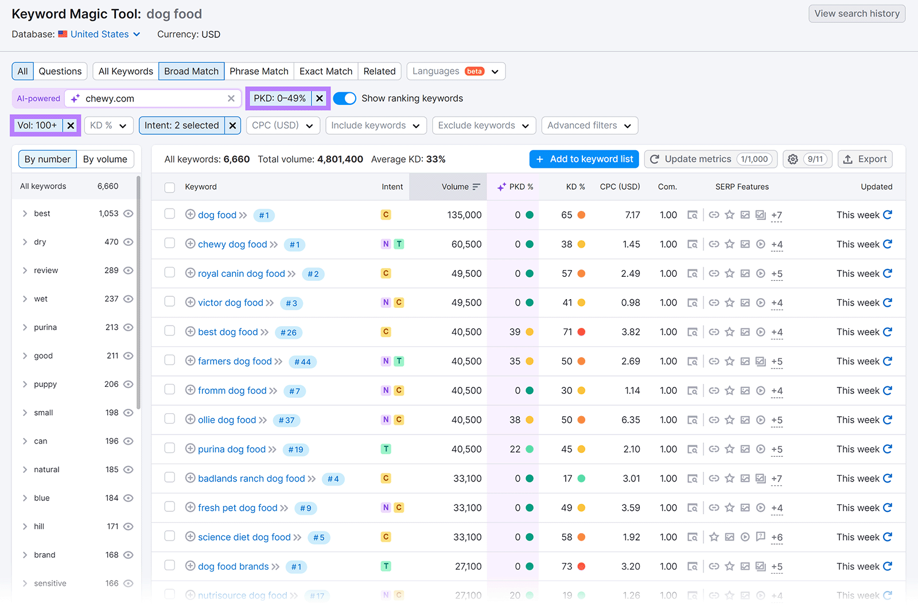The image size is (918, 607).
Task: Clear the chewy.com domain filter with the X
Action: [x=231, y=98]
